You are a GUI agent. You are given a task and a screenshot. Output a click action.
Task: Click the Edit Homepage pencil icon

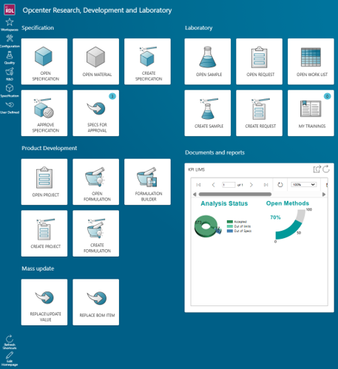pyautogui.click(x=10, y=355)
